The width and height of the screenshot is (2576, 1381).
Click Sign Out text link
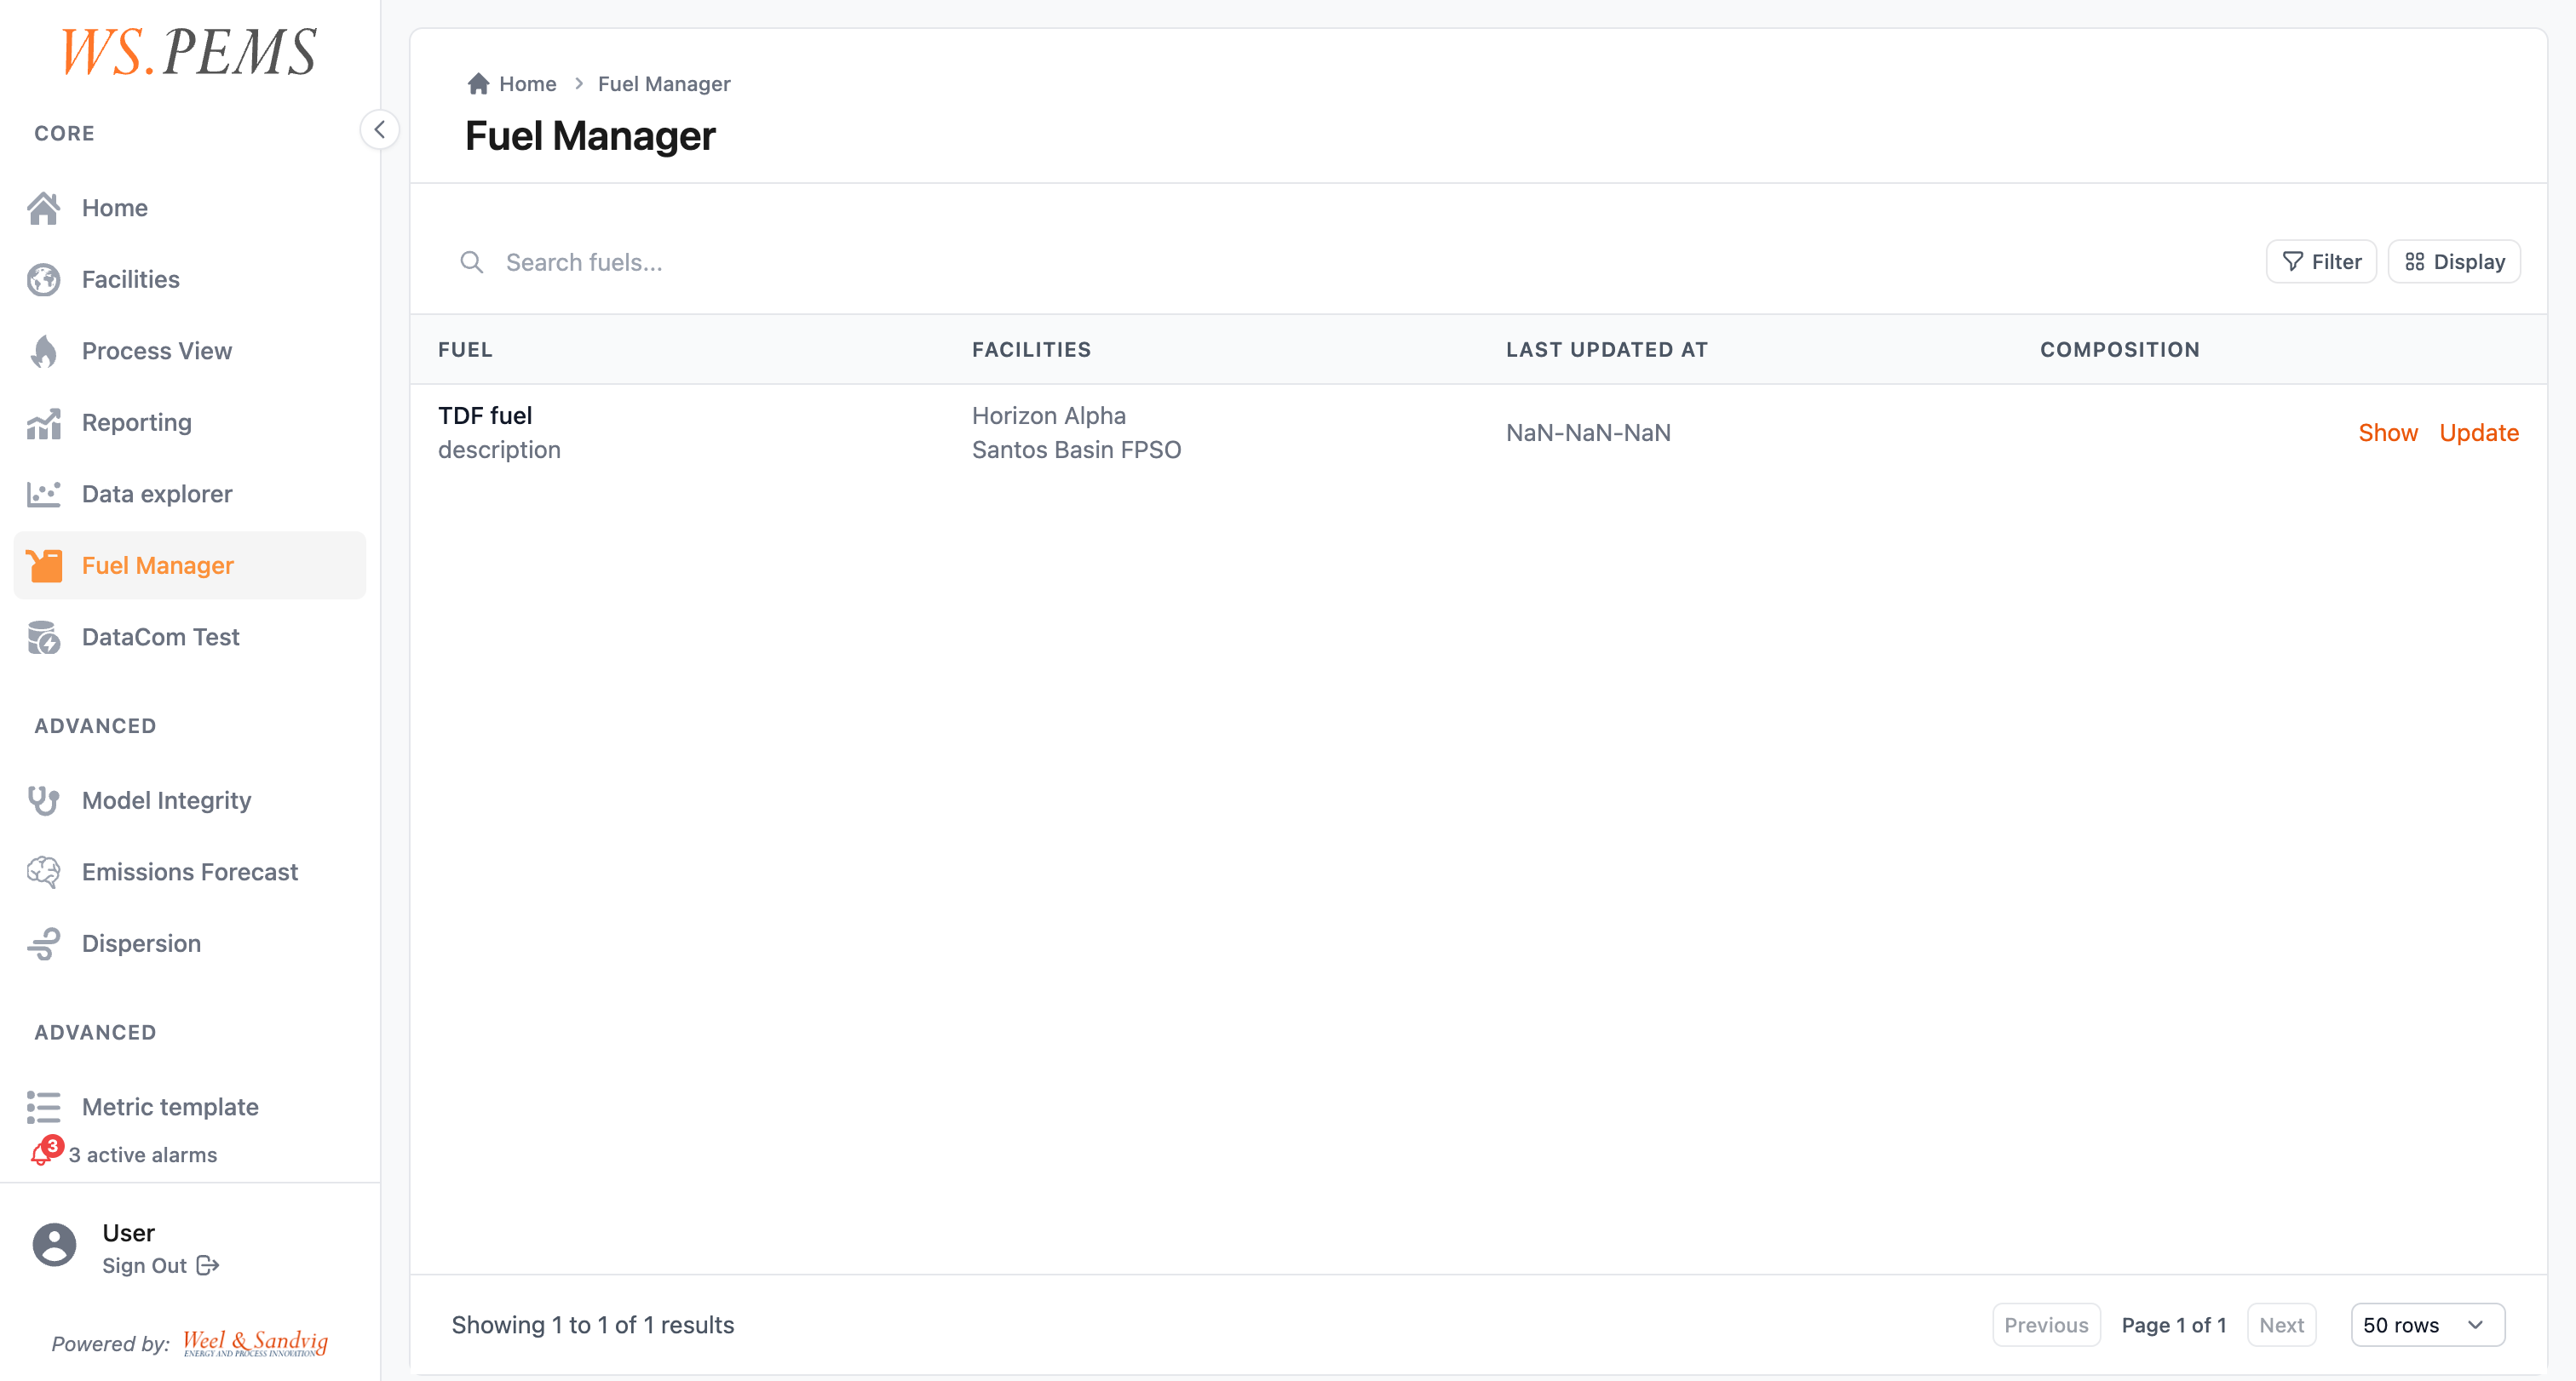144,1266
